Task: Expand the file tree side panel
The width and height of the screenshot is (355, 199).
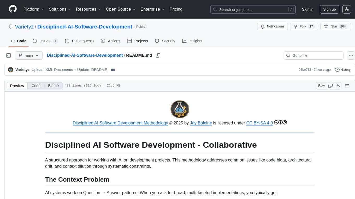Action: coord(9,55)
